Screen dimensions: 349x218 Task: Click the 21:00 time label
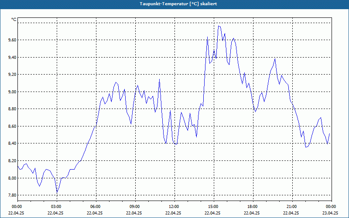[292, 207]
